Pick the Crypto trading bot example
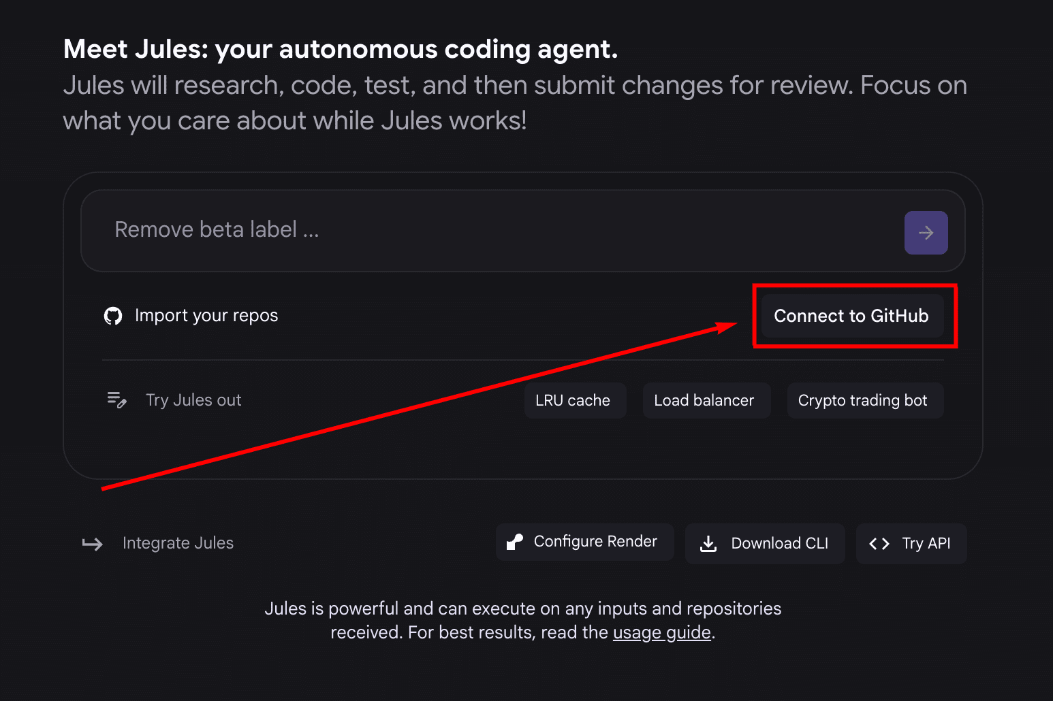Image resolution: width=1053 pixels, height=701 pixels. [864, 400]
